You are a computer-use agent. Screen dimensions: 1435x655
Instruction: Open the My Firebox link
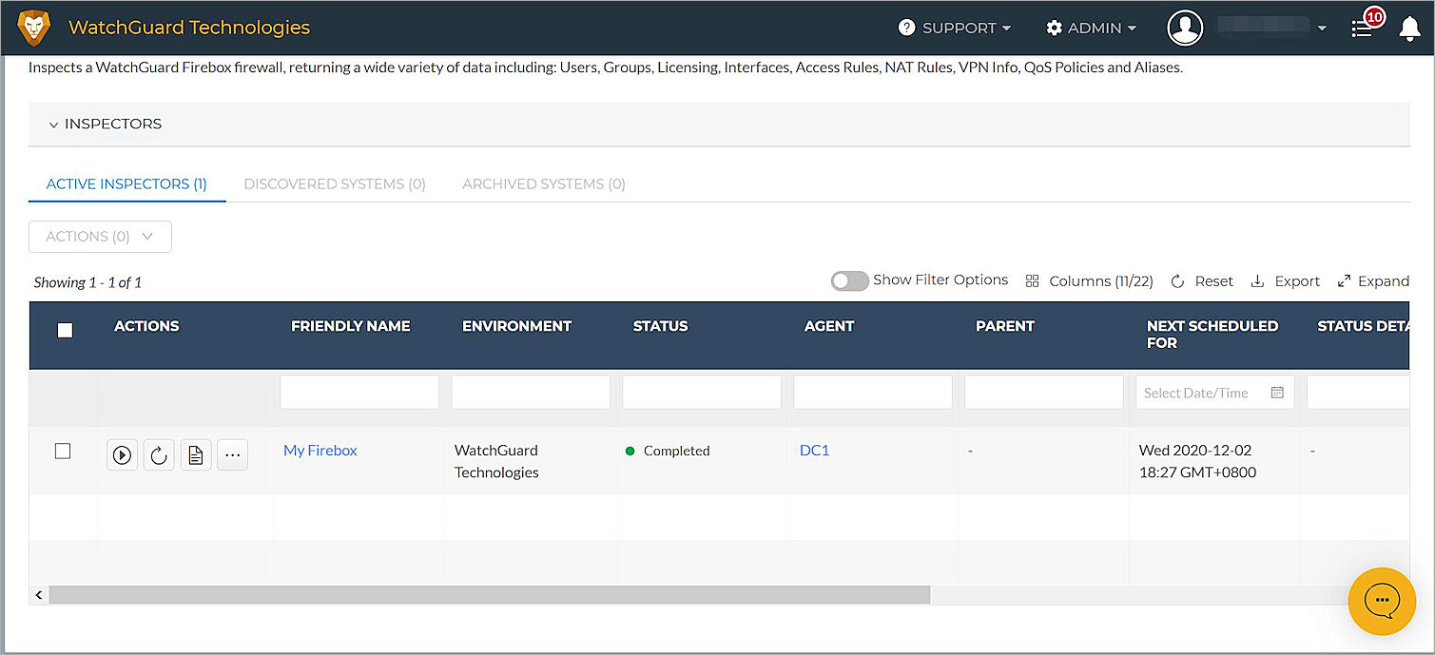(x=320, y=451)
